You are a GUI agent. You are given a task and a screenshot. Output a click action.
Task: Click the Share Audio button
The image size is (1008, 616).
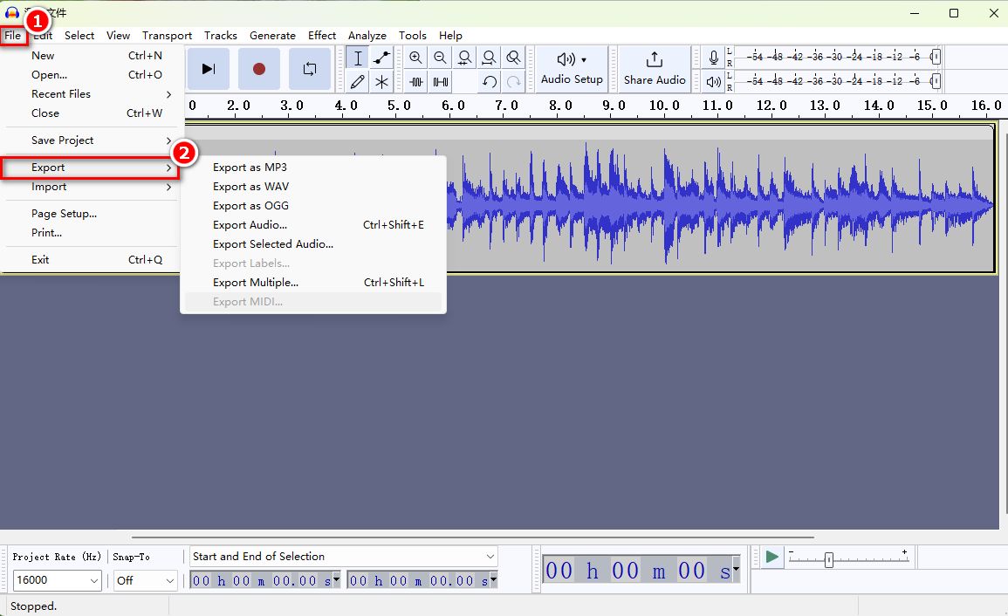pos(655,69)
